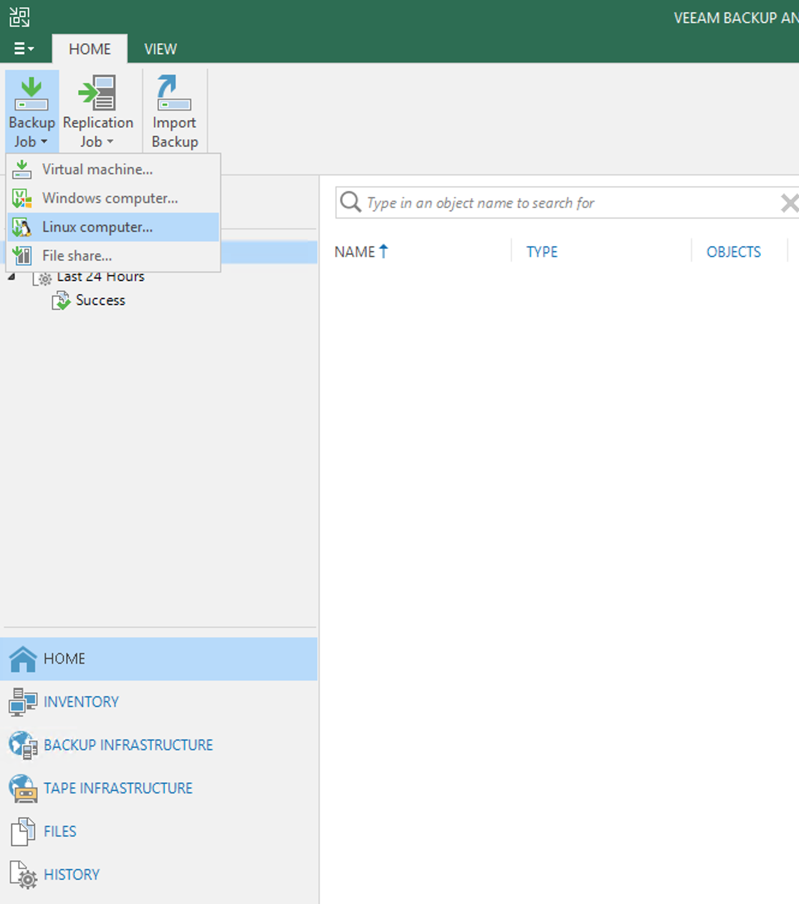Choose File share... from the menu
This screenshot has height=904, width=799.
pyautogui.click(x=113, y=256)
